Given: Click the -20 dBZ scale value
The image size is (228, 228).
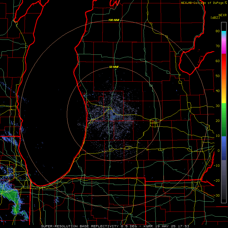Looking at the screenshot, I should click(217, 180).
